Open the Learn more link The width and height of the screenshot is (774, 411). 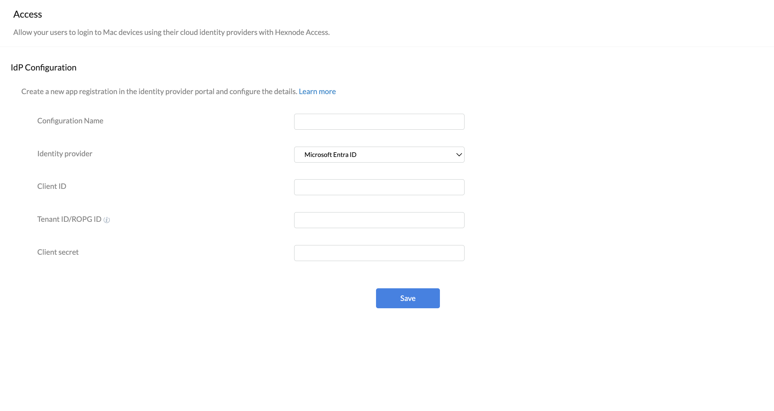(x=317, y=91)
